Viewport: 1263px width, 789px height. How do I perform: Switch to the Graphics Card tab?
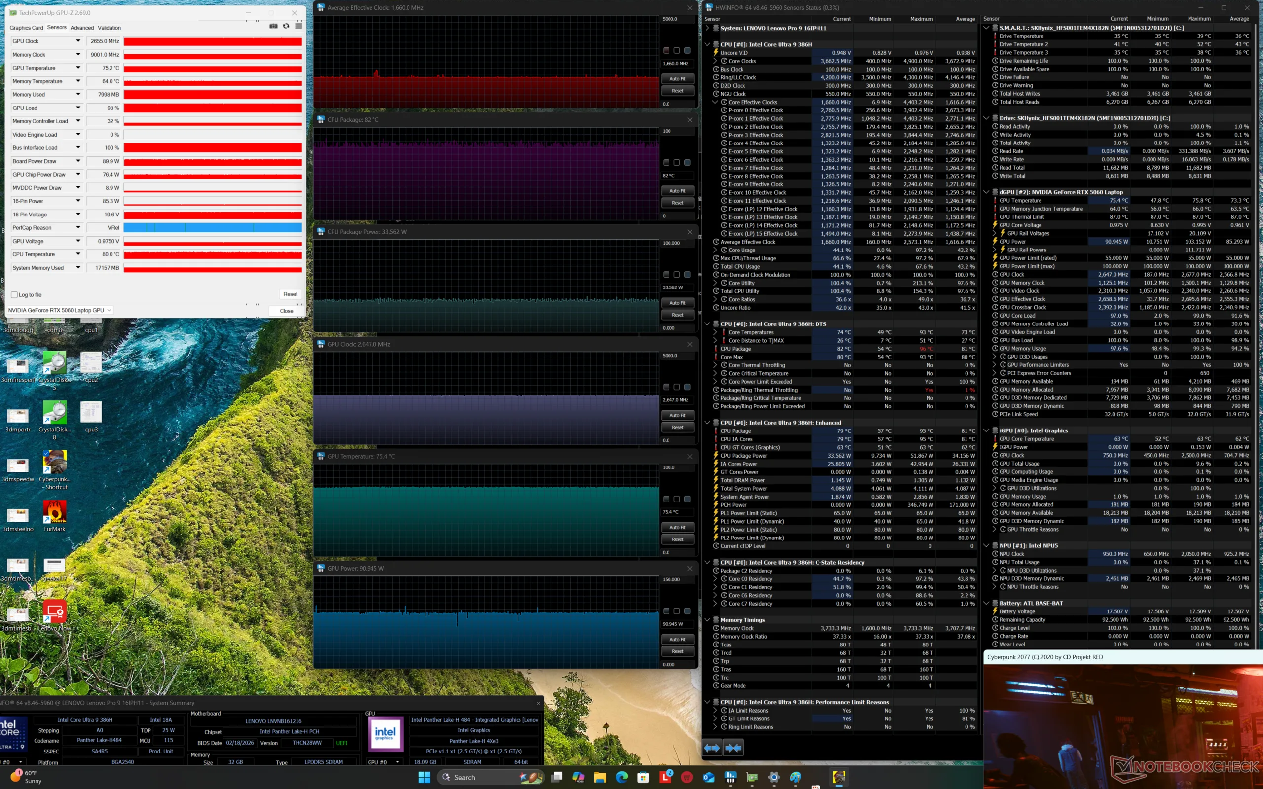tap(26, 28)
